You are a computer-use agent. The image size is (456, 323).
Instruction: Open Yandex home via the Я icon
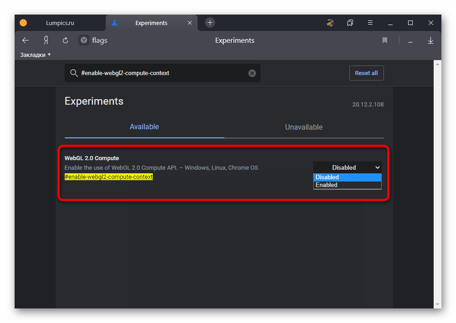tap(46, 40)
